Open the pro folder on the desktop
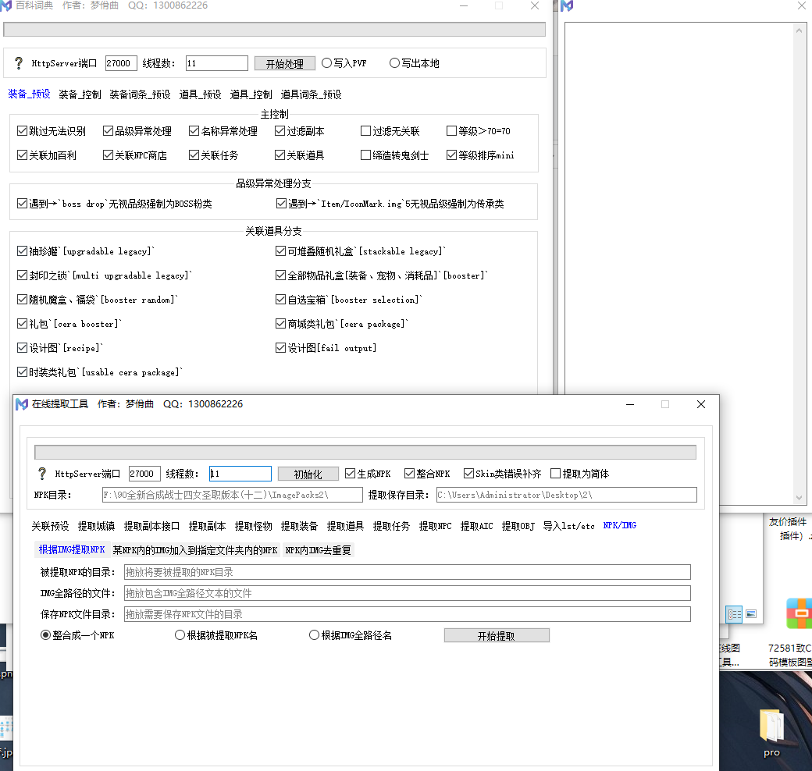 click(x=771, y=732)
